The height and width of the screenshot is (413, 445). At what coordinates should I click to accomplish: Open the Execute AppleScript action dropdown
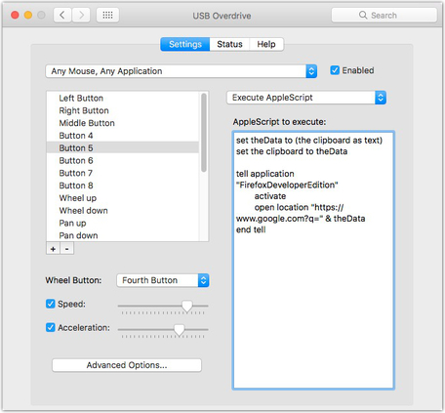coord(306,98)
